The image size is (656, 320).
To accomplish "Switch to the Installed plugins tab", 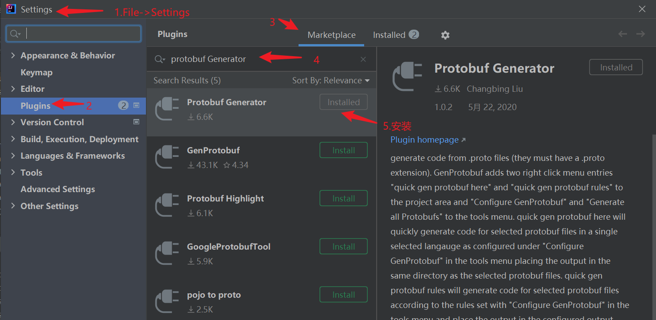I will coord(390,35).
